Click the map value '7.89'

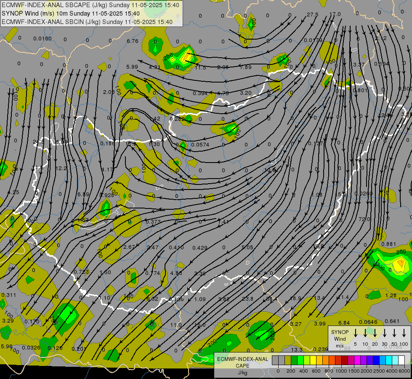[x=246, y=67]
